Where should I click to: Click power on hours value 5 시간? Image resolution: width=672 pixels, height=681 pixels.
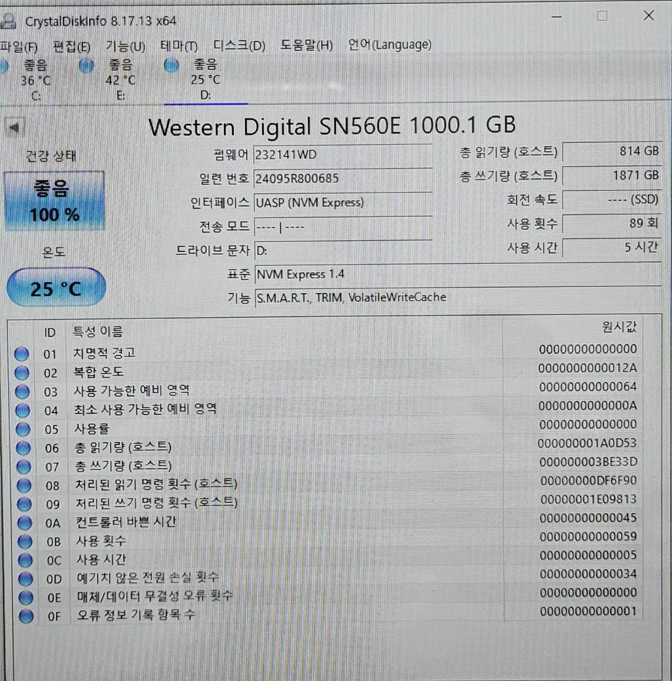612,247
